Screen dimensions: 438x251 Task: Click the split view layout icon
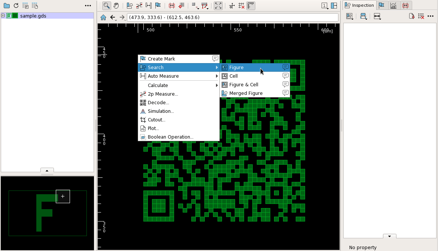(334, 6)
